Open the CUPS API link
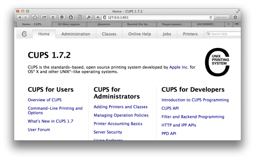 [x=170, y=108]
